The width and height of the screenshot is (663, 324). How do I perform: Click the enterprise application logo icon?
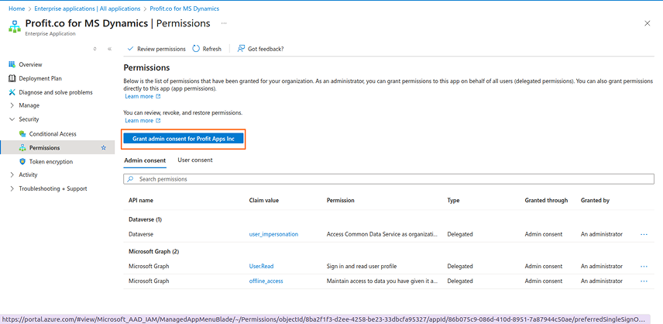pos(15,26)
